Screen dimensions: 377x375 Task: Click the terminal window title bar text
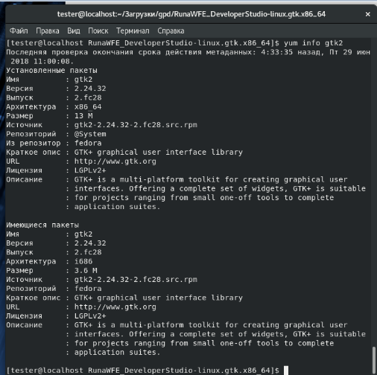191,14
